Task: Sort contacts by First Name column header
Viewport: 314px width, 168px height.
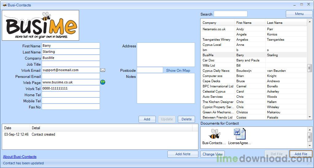Action: [x=250, y=23]
